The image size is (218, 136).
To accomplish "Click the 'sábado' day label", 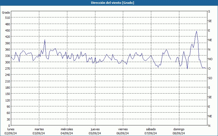I will pos(151,129).
